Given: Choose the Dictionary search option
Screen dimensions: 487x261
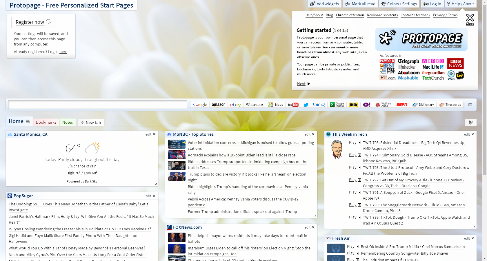Looking at the screenshot, I should (x=423, y=105).
